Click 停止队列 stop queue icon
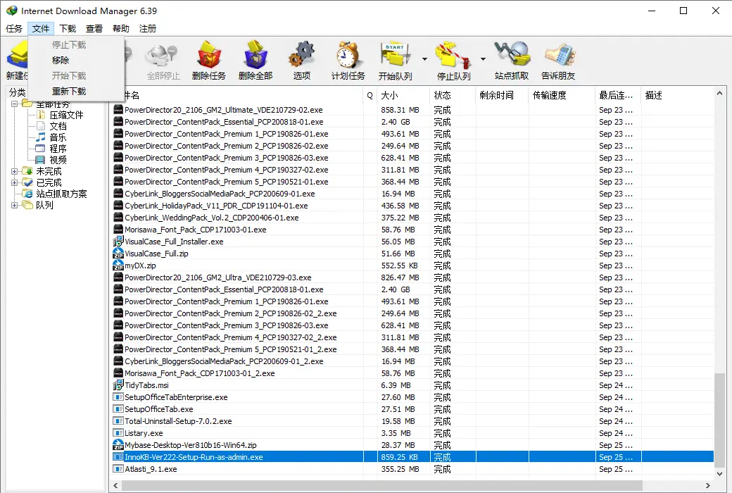The height and width of the screenshot is (493, 732). (453, 56)
